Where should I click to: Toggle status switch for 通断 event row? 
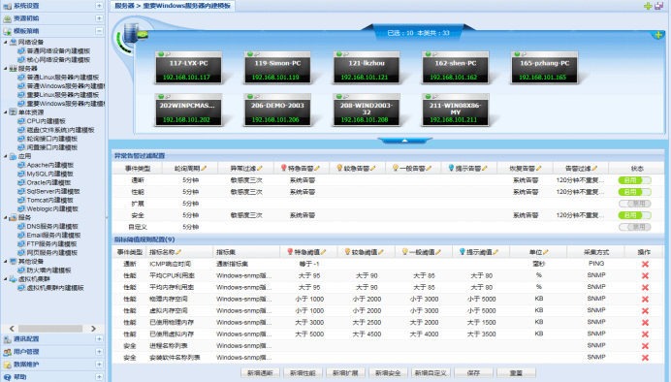(x=634, y=180)
